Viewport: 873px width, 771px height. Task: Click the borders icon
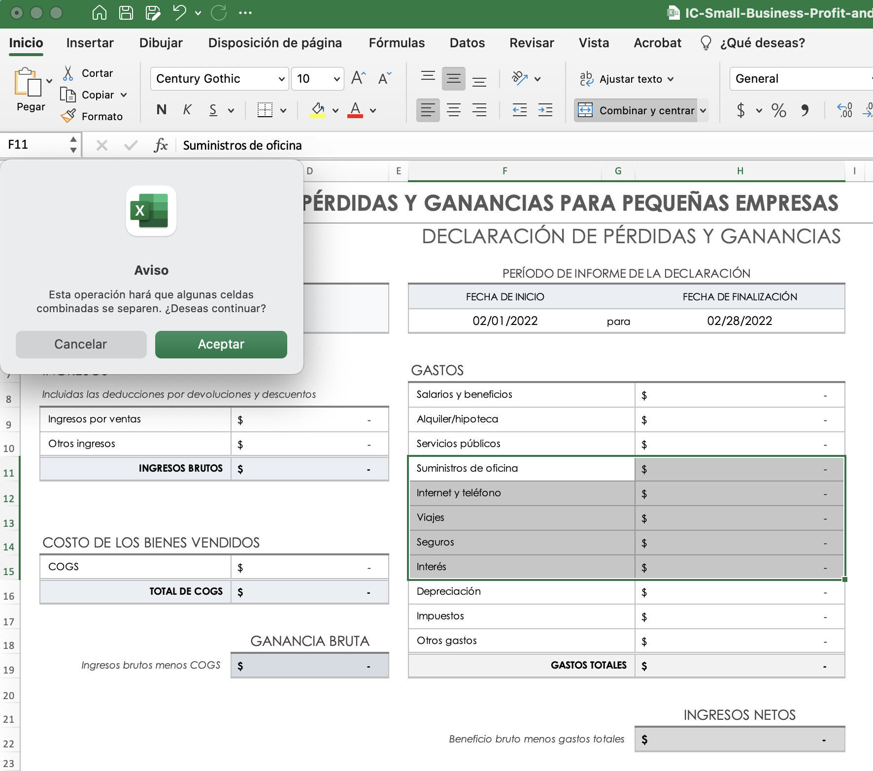point(265,110)
